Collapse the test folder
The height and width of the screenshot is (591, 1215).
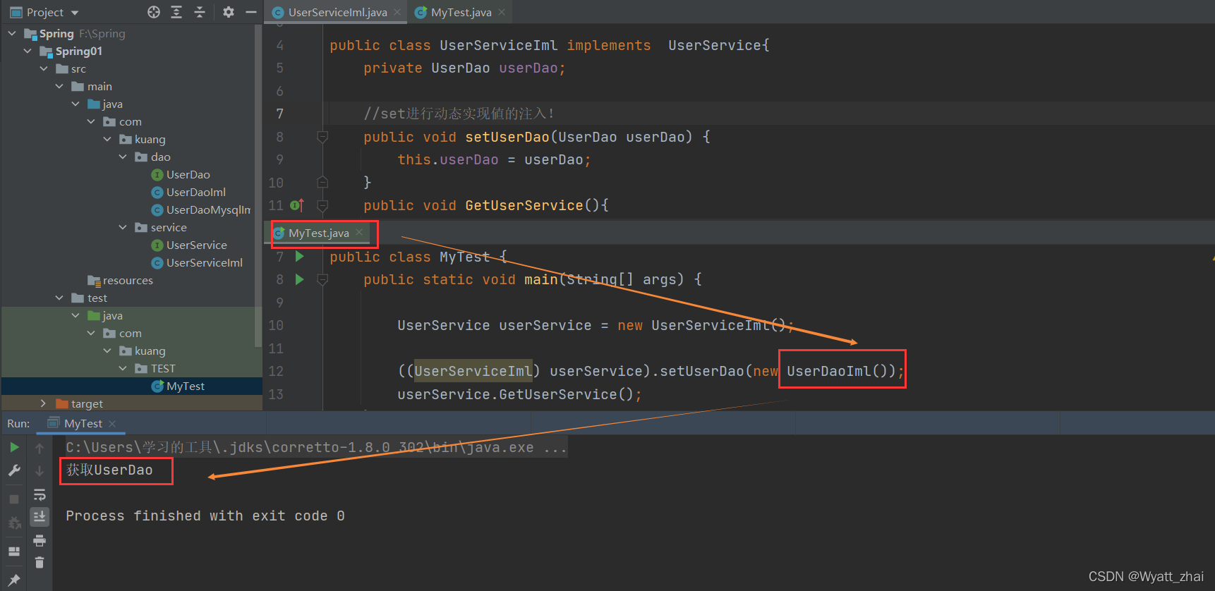click(x=59, y=298)
